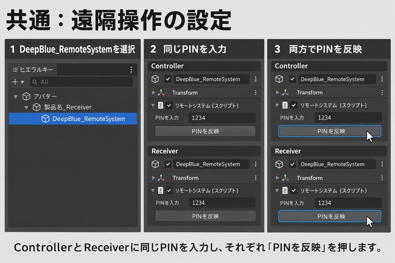Toggle the object active checkbox in step 2 Controller
395x263 pixels.
tap(168, 79)
